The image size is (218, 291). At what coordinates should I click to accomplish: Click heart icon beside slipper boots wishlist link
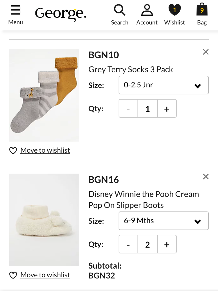[13, 275]
